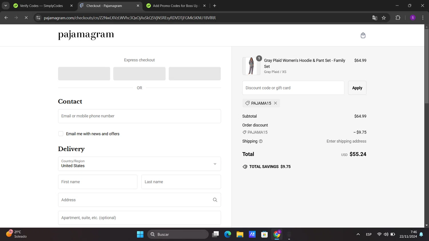Focus the Email or mobile phone number field

(x=139, y=116)
